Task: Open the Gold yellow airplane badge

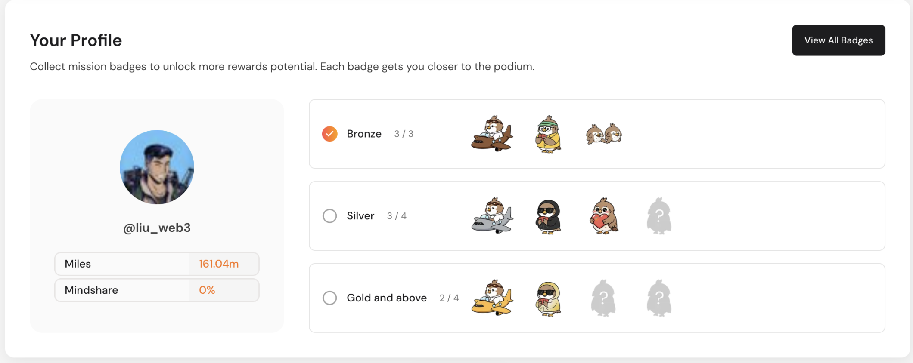Action: pos(492,298)
